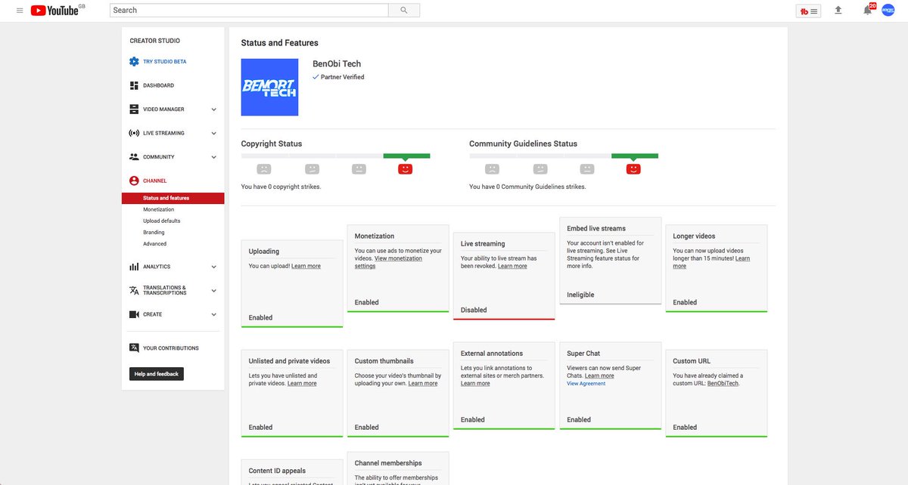This screenshot has width=908, height=485.
Task: Open the Advanced submenu item
Action: [155, 244]
